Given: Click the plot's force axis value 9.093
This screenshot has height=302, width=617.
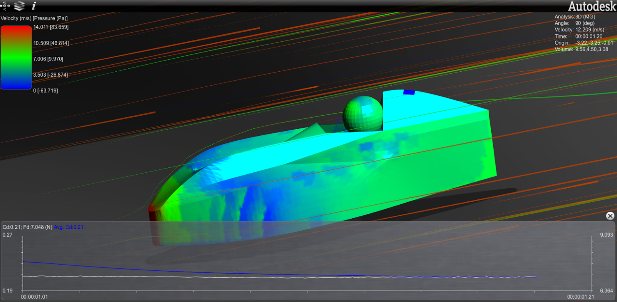Looking at the screenshot, I should 607,235.
